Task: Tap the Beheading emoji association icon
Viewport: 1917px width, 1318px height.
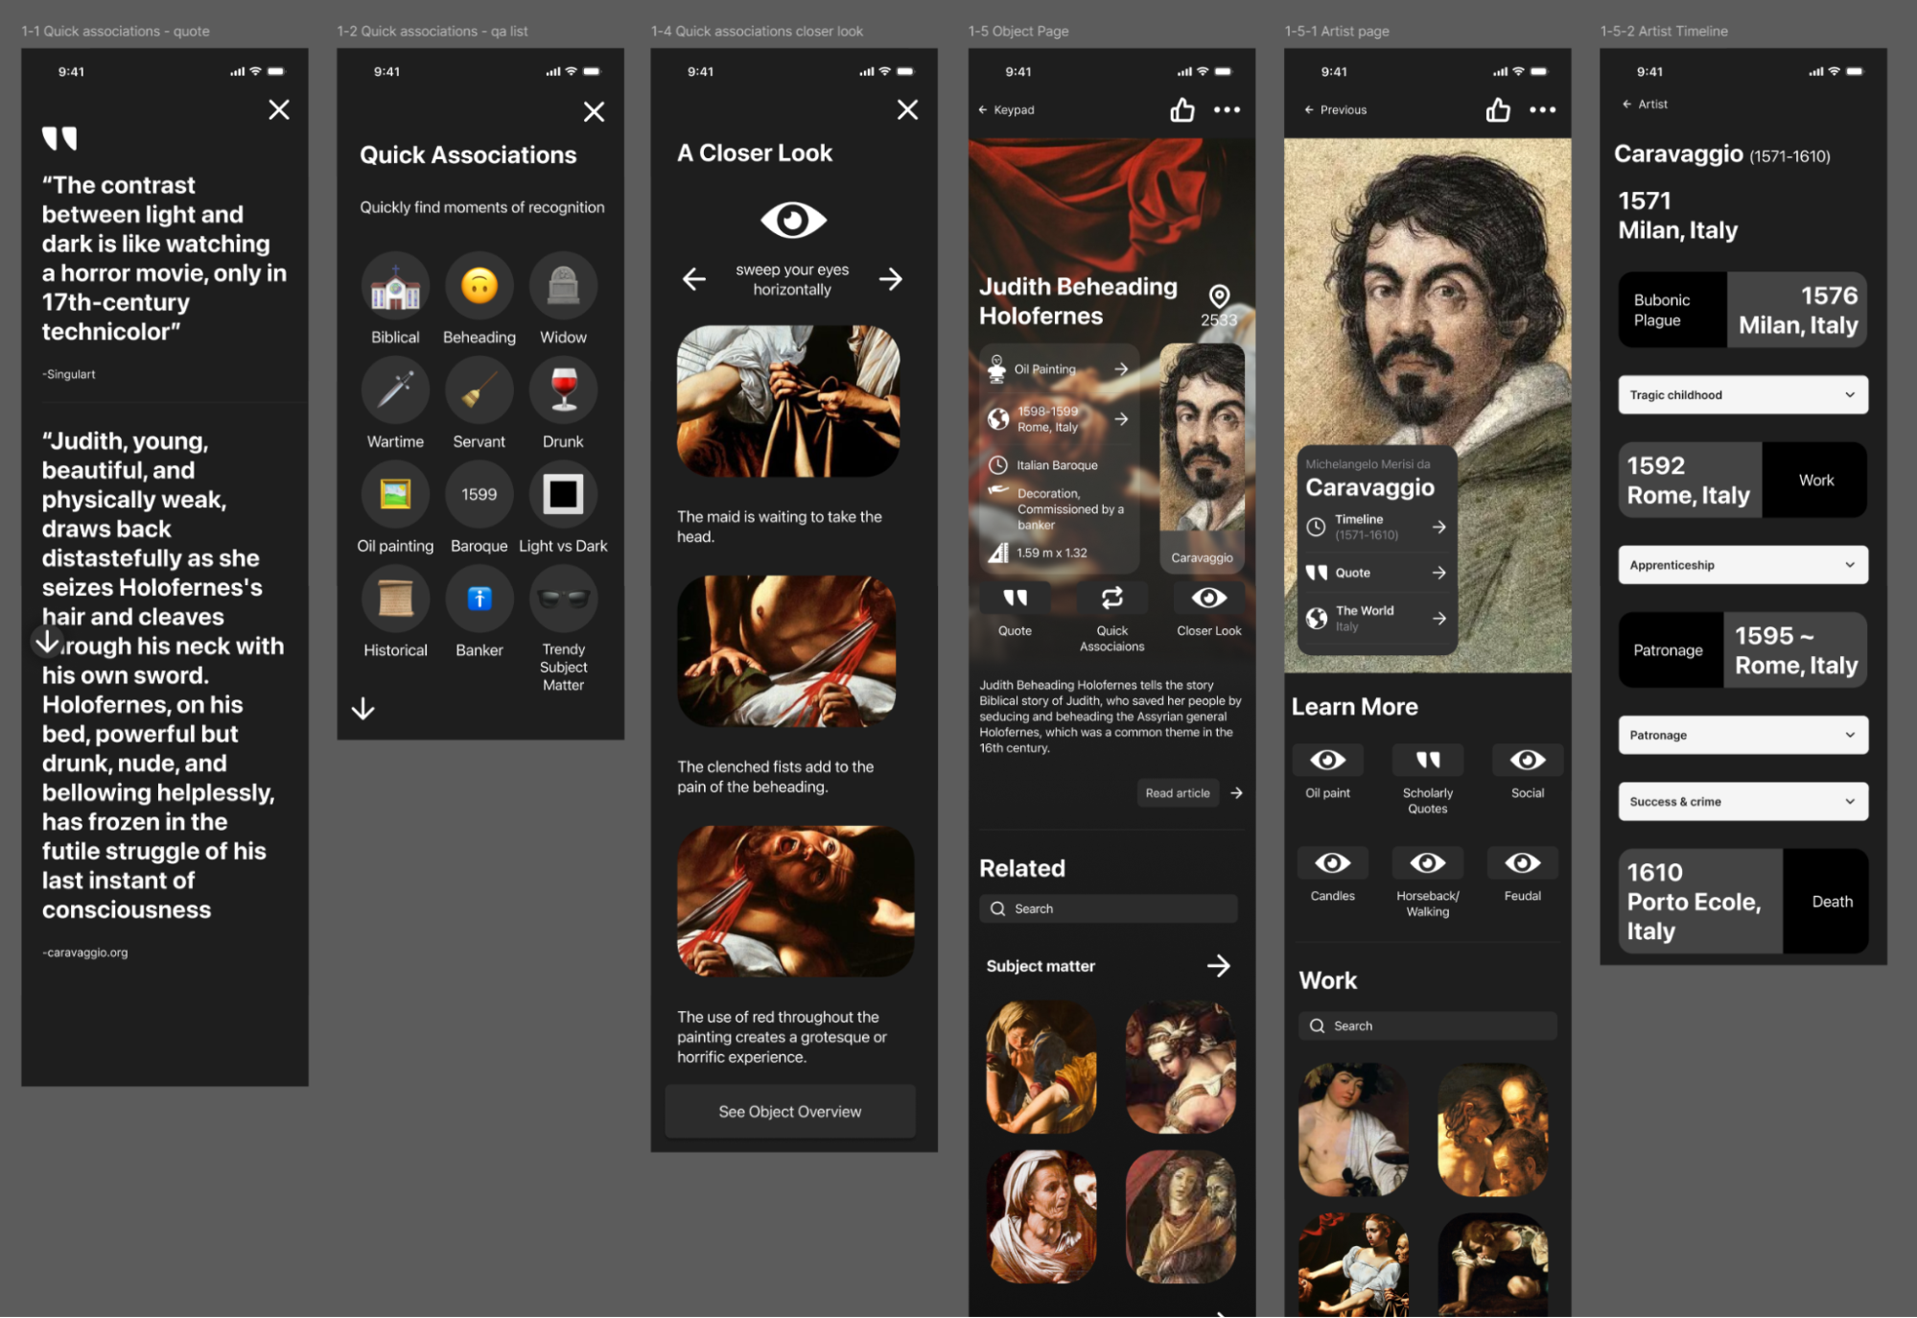Action: 479,286
